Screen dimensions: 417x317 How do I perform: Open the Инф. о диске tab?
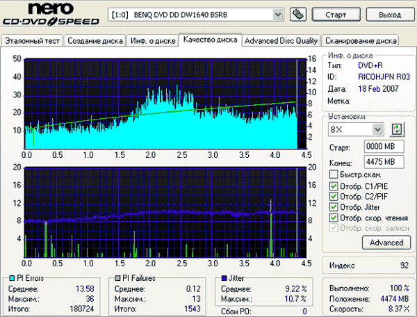[153, 41]
